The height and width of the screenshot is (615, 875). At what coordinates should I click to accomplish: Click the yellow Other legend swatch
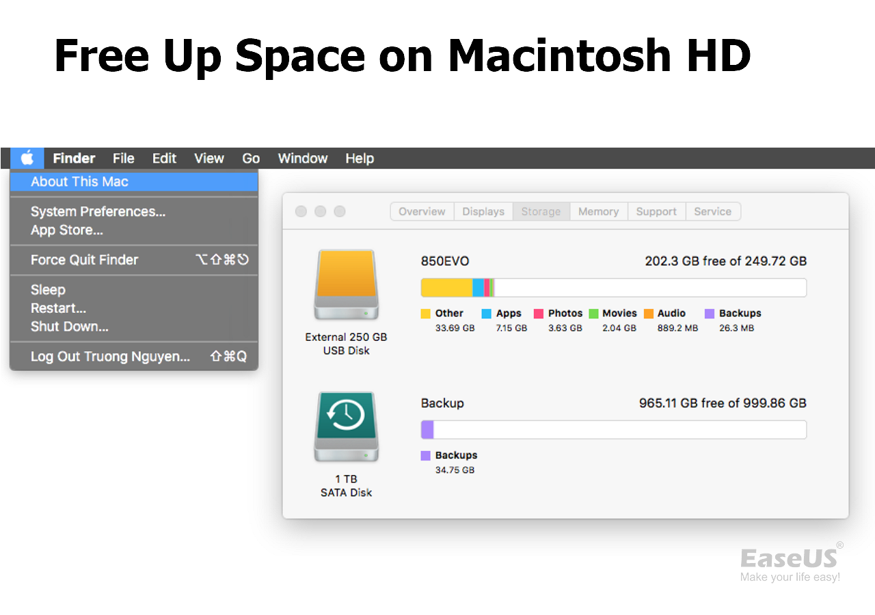[426, 314]
